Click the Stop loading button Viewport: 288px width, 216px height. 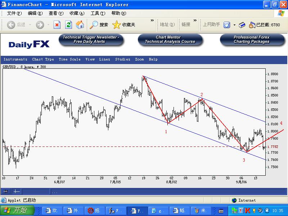(57, 25)
